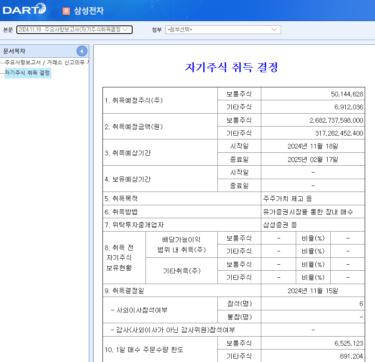Select 자기주식 취득 결정 in document tree
This screenshot has width=375, height=362.
pyautogui.click(x=28, y=73)
